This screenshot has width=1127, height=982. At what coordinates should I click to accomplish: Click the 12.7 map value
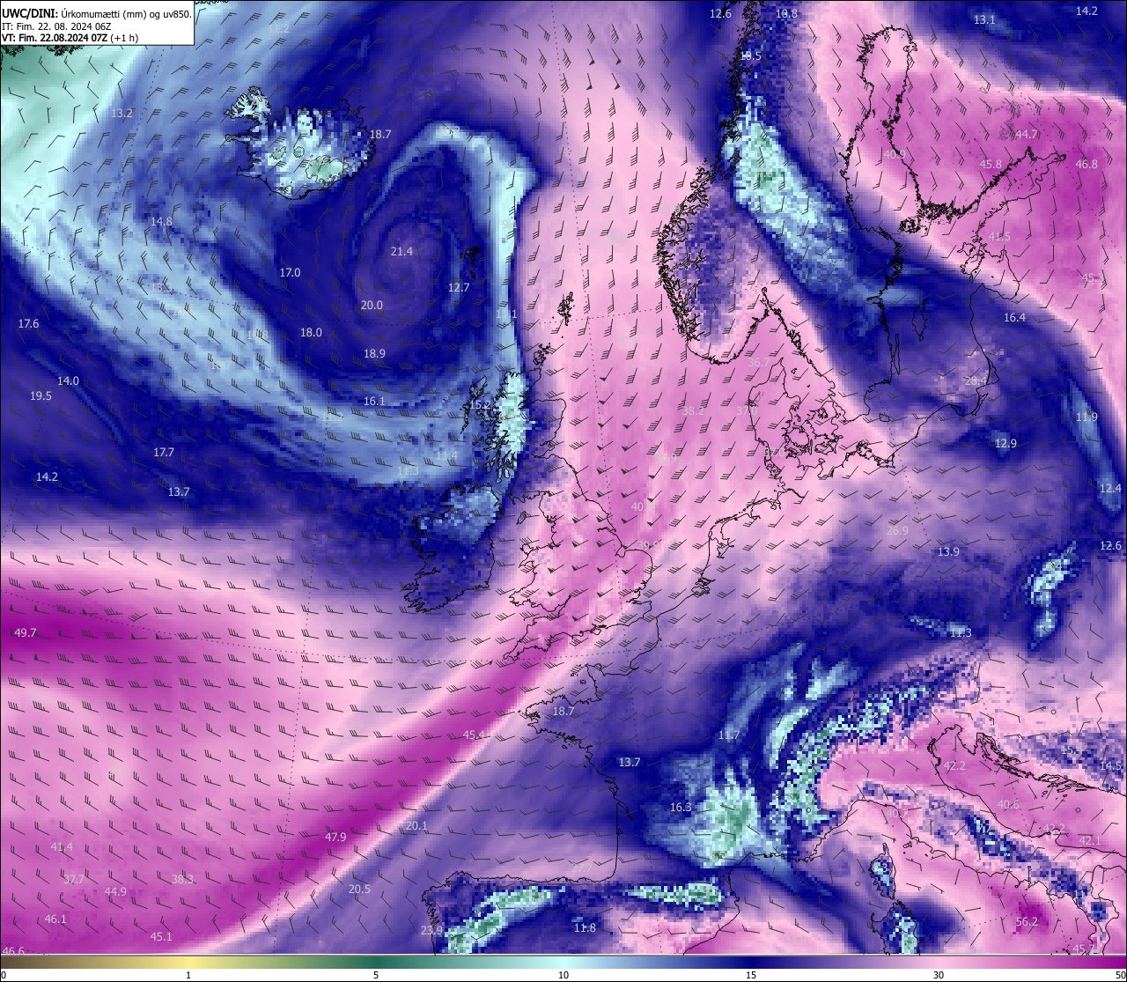(459, 287)
